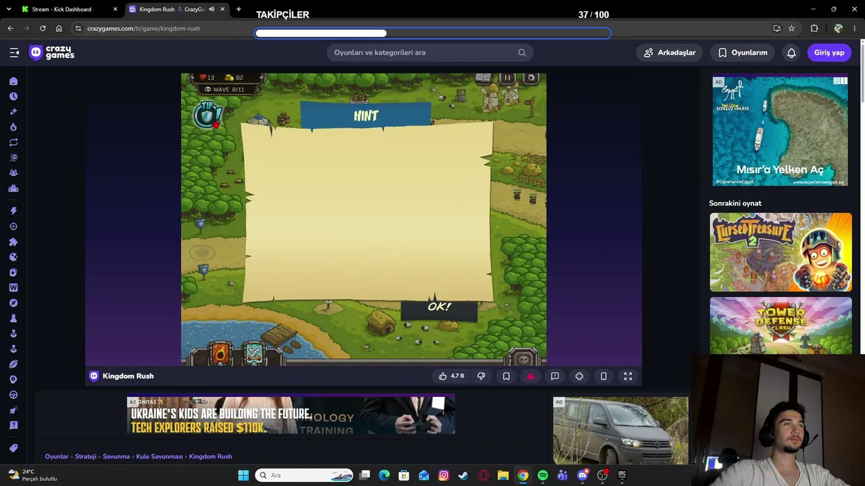Go to CrazyGames home via logo

52,53
